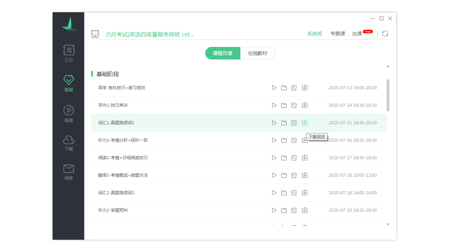The height and width of the screenshot is (252, 449).
Task: Select the 班级 sidebar icon
Action: 68,83
